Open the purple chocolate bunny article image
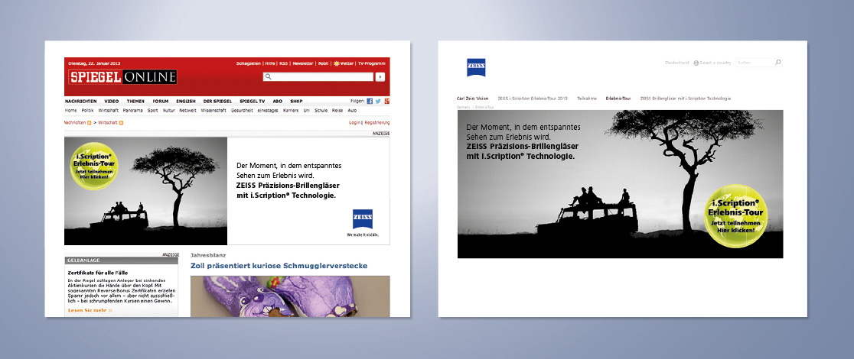The image size is (854, 359). click(x=290, y=296)
